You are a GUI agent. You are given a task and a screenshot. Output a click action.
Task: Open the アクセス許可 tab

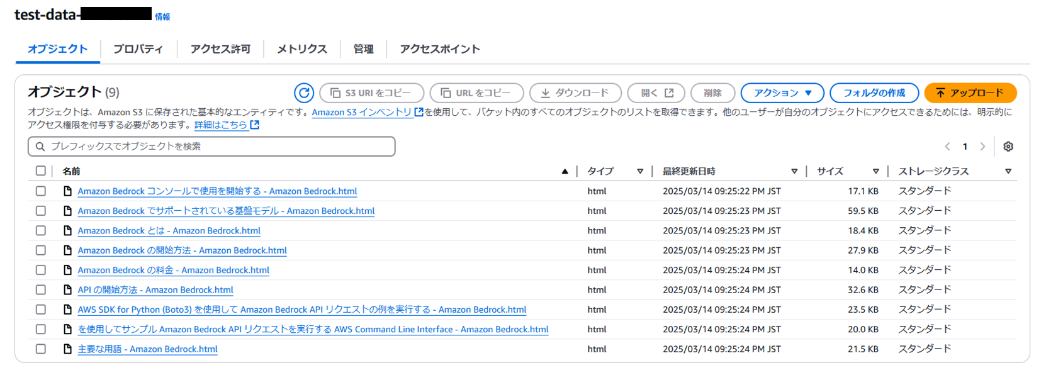(220, 49)
